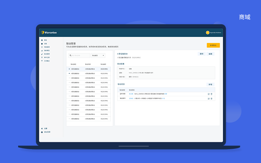Screen dimensions: 261x163
Task: Click the 删除 button in the detail panel
Action: click(x=202, y=54)
